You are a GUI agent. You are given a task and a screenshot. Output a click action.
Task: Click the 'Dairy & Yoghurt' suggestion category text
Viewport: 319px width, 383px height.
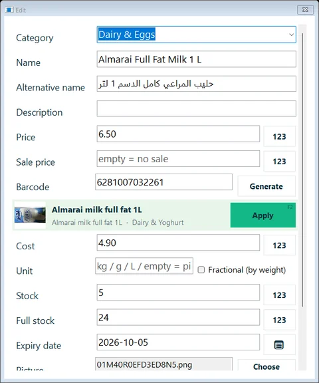[x=158, y=223]
